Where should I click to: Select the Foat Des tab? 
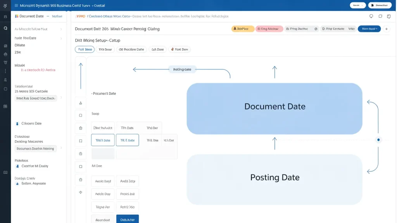[x=180, y=49]
